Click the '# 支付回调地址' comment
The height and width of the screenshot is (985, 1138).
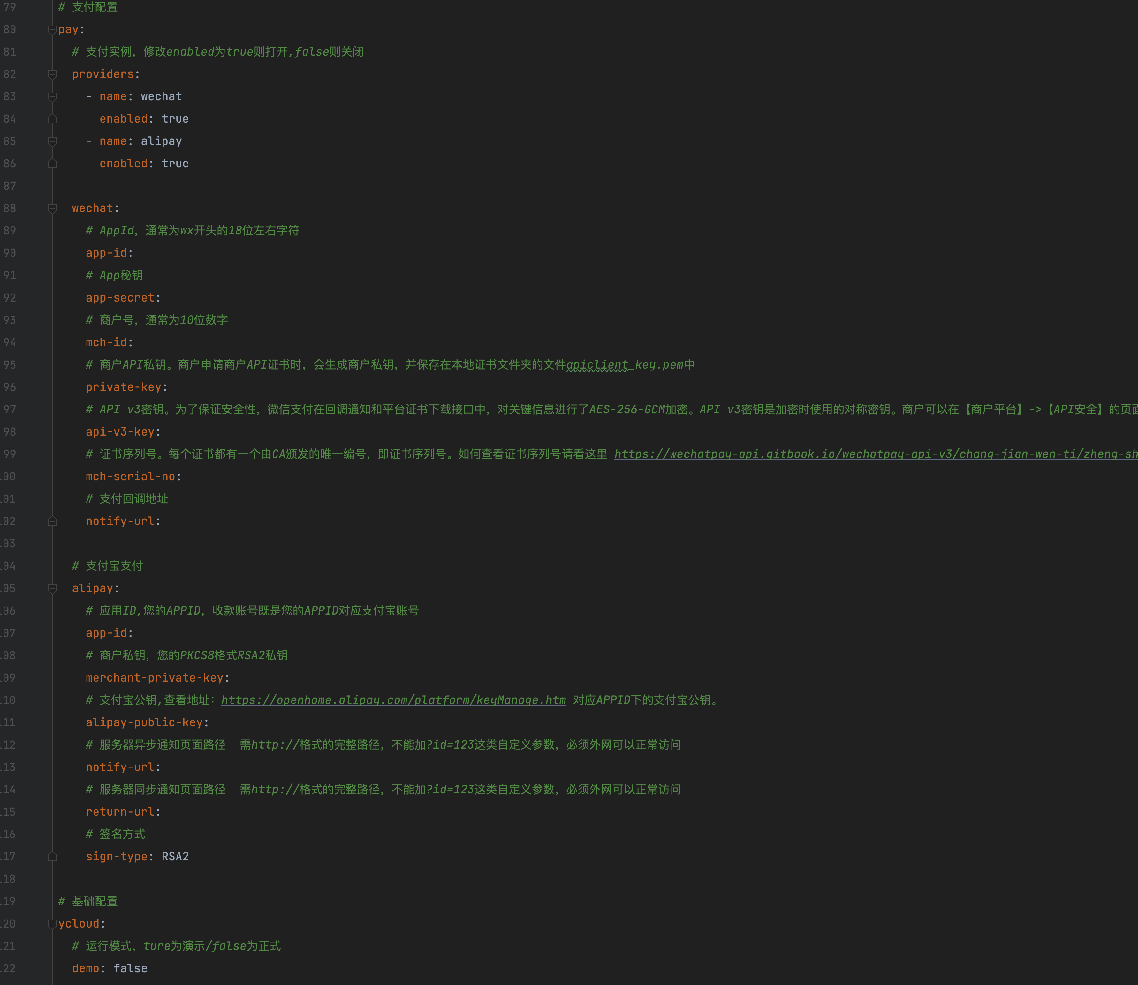point(127,499)
